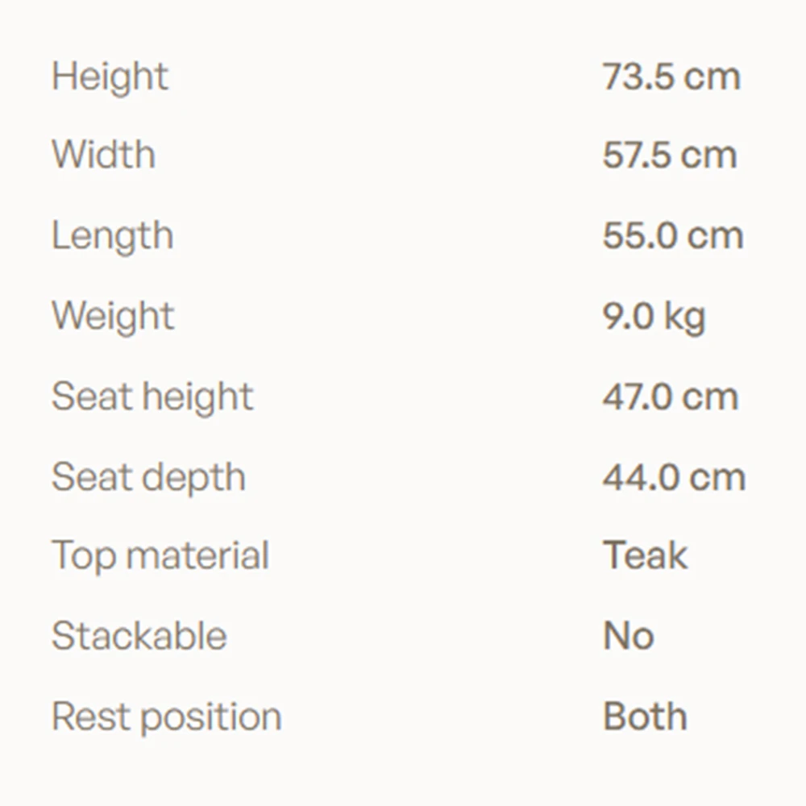Screen dimensions: 806x806
Task: Click the Rest position label
Action: pyautogui.click(x=167, y=718)
